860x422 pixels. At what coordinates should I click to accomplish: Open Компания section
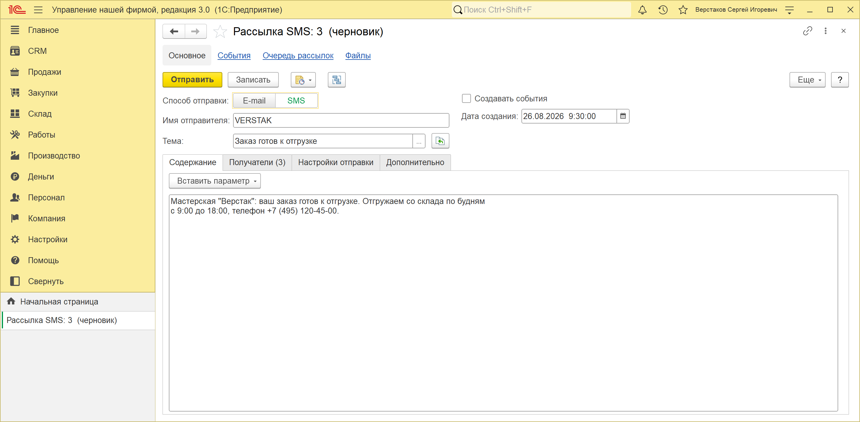point(77,219)
